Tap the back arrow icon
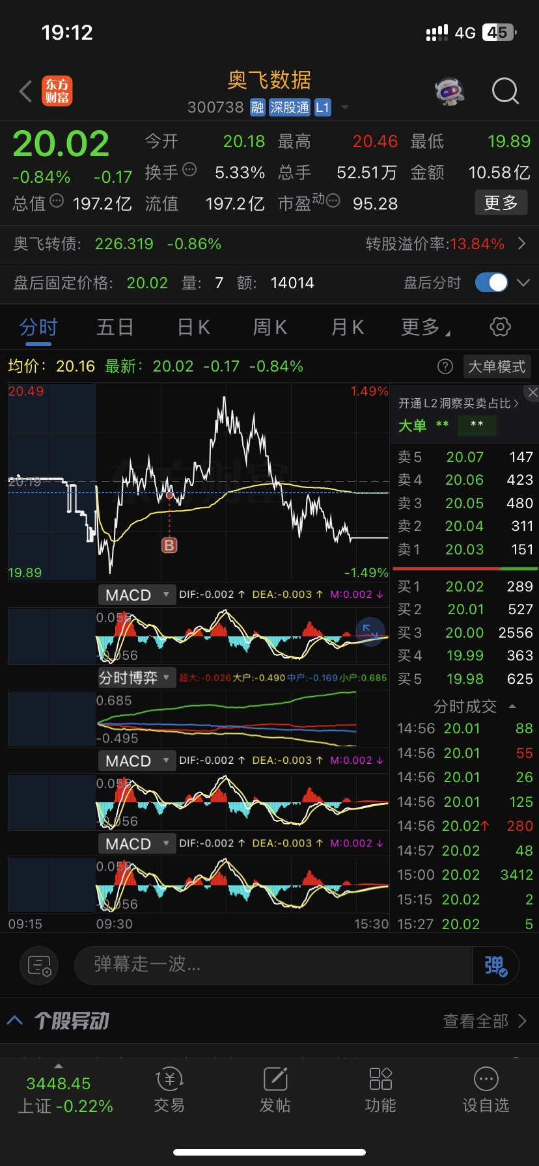 26,92
